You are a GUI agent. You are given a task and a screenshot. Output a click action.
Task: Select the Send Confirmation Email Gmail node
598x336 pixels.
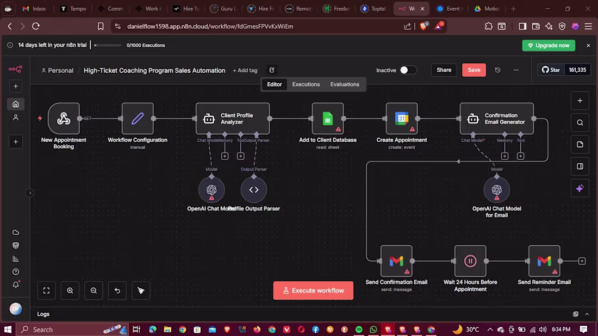[396, 261]
